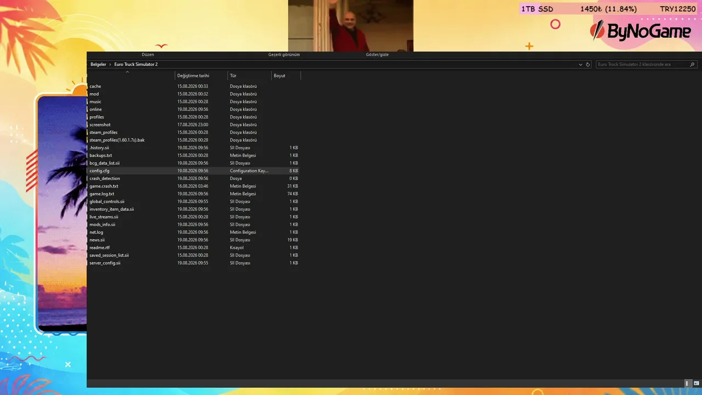Image resolution: width=702 pixels, height=395 pixels.
Task: Select Euro Truck Simulator 2 breadcrumb
Action: [x=136, y=64]
